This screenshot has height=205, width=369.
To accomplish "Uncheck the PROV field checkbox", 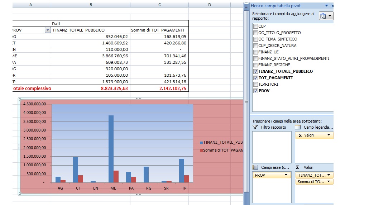I will click(x=255, y=91).
